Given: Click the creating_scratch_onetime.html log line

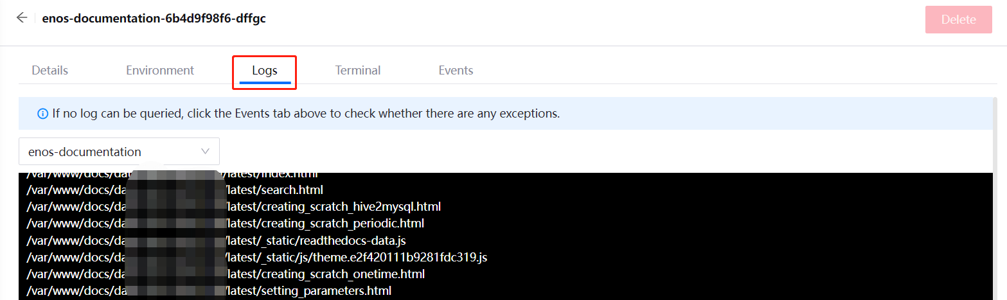Looking at the screenshot, I should (325, 274).
